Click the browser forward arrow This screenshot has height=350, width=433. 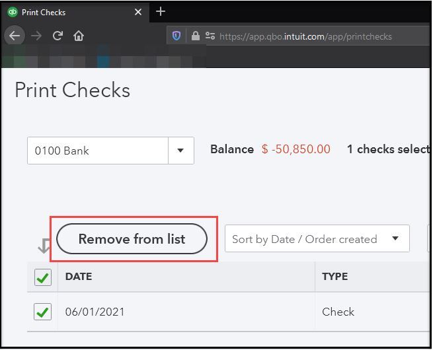pos(36,36)
